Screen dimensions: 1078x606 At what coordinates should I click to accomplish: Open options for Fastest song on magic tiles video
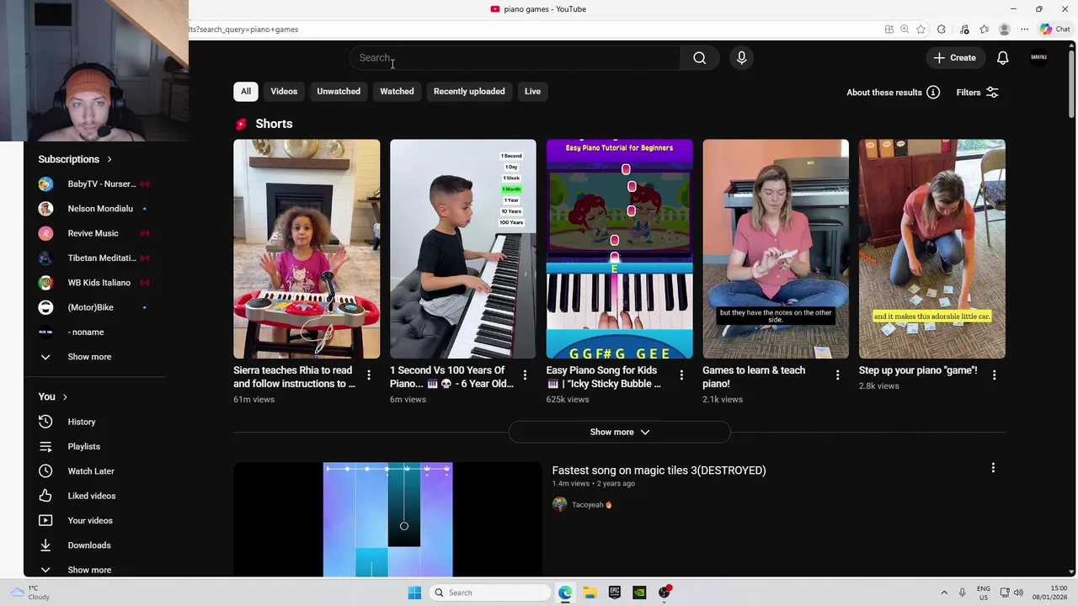(x=993, y=467)
